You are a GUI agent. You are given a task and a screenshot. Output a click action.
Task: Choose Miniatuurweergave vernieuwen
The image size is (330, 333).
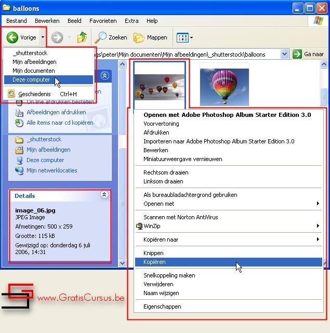(x=229, y=159)
